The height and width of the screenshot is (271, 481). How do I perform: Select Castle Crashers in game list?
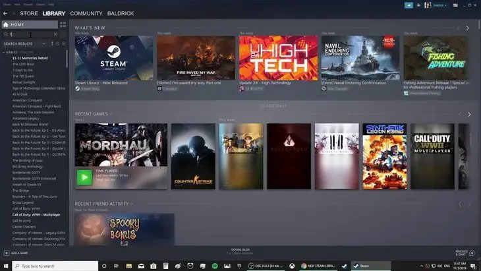pos(24,227)
